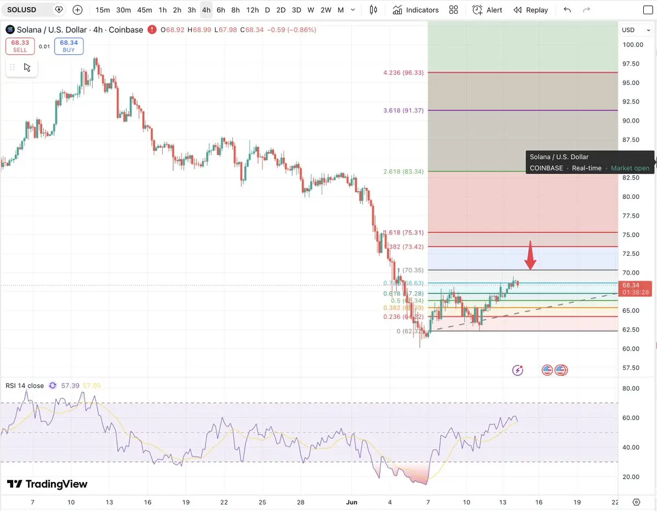657x511 pixels.
Task: Click the 1 (70.35) Fibonacci level label
Action: click(x=410, y=270)
